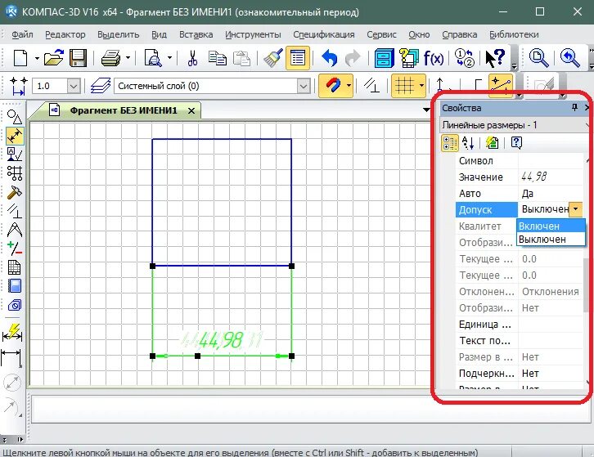
Task: Toggle the orthogonal drawing mode icon
Action: tap(478, 86)
